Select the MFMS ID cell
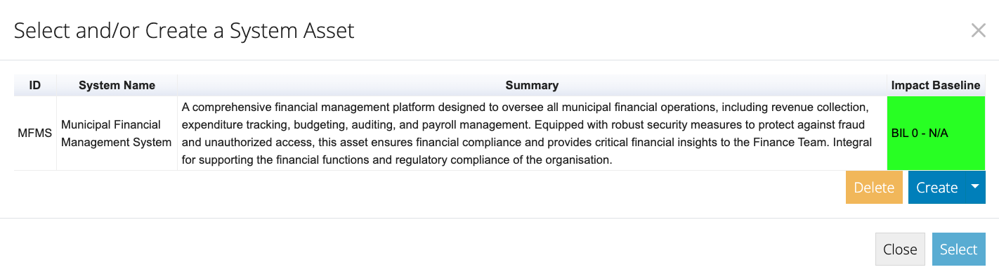The width and height of the screenshot is (999, 279). (35, 133)
